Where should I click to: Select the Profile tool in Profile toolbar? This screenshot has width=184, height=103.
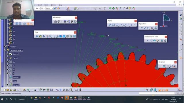[110, 25]
